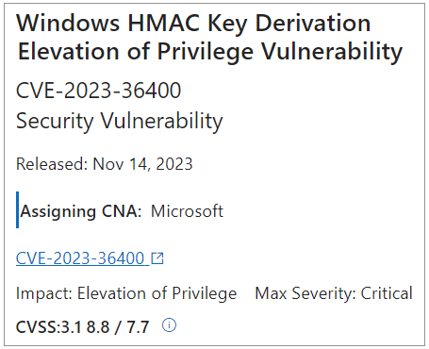
Task: Click the Windows HMAC Key Derivation title line
Action: tap(193, 23)
